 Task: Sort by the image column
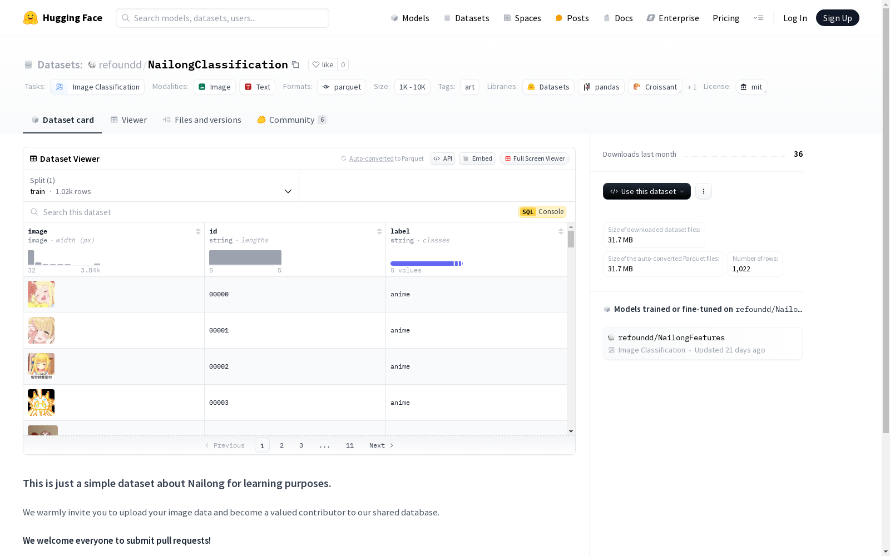tap(198, 231)
